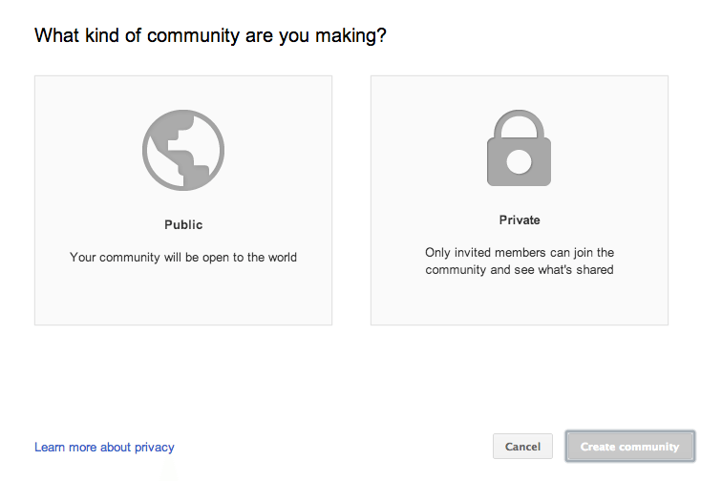The image size is (722, 481).
Task: Click "community and see what's shared" text line
Action: click(x=520, y=270)
